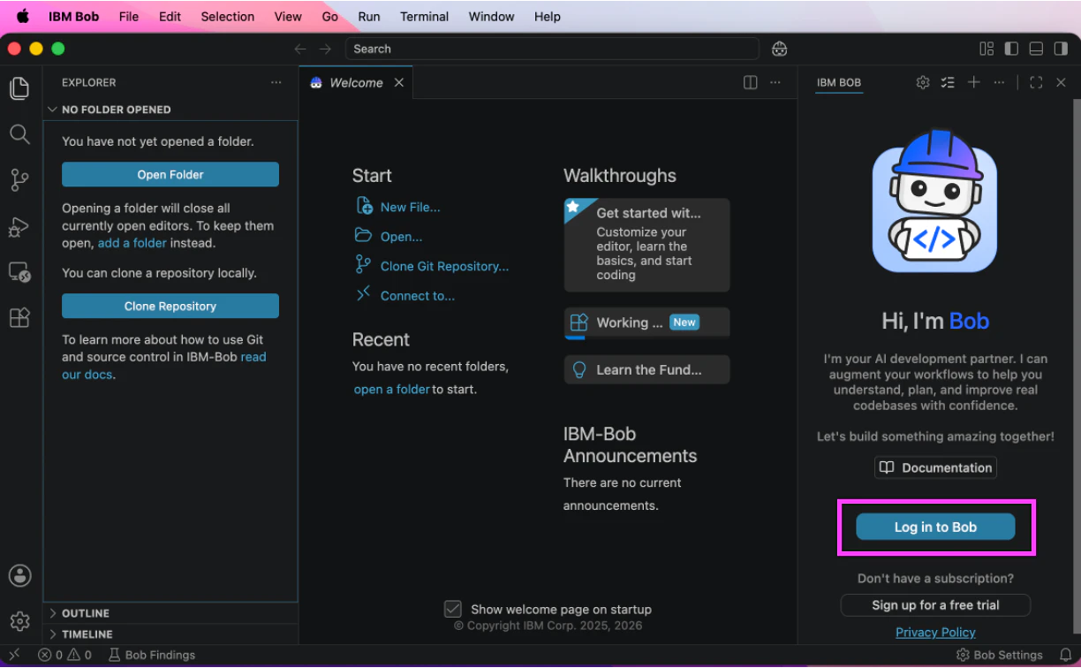Open Source Control view in activity bar
Image resolution: width=1081 pixels, height=668 pixels.
click(x=19, y=180)
